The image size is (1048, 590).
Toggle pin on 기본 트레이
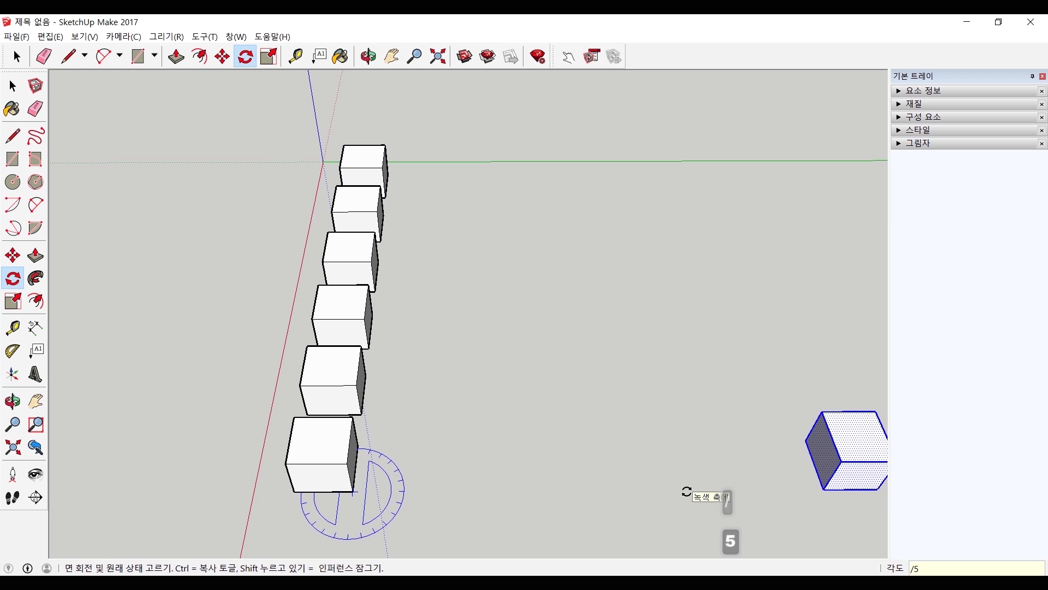point(1032,76)
